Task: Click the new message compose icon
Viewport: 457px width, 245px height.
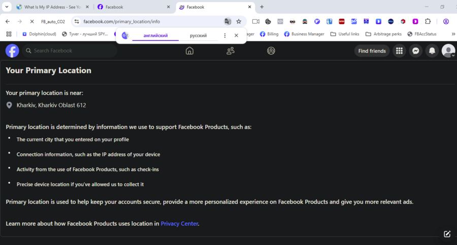Action: [447, 234]
